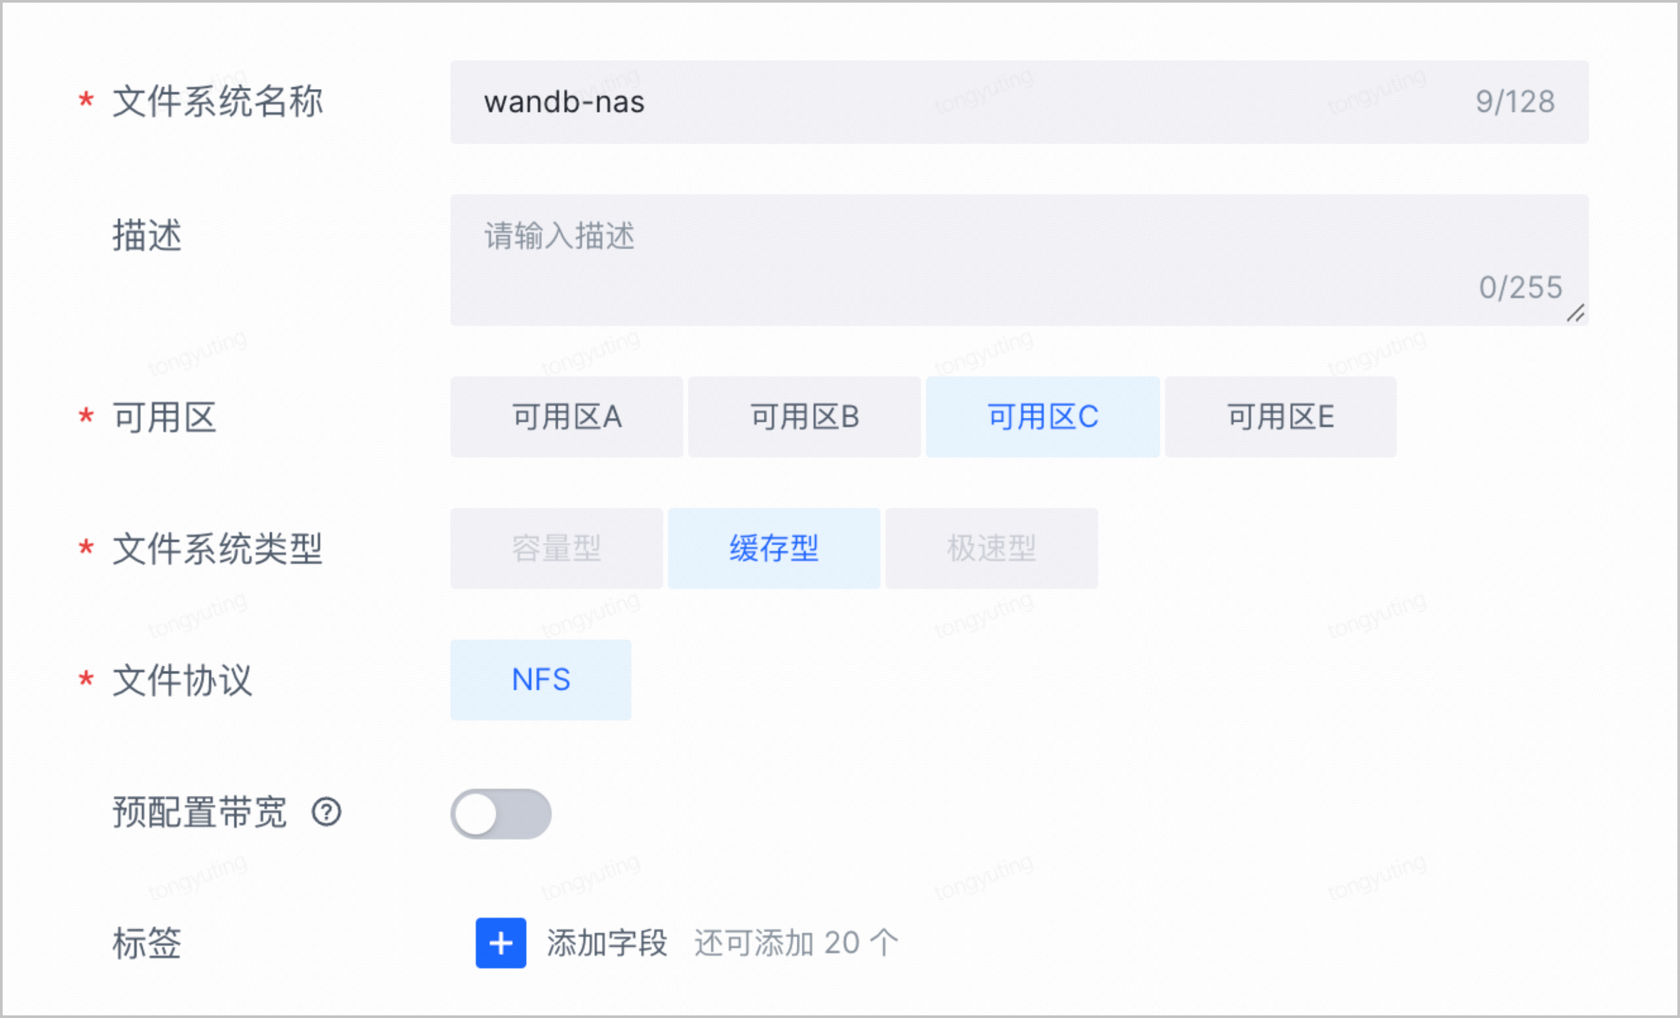This screenshot has height=1018, width=1680.
Task: Click into the 请输入描述 description textarea
Action: [x=1020, y=260]
